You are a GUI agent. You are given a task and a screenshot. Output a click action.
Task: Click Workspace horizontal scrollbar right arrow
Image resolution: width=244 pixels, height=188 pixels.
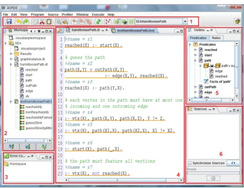(x=50, y=141)
